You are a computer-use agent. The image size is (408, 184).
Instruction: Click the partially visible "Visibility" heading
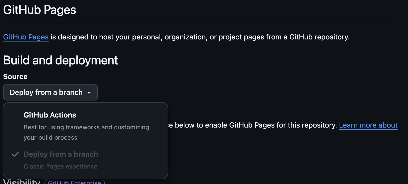[x=22, y=182]
